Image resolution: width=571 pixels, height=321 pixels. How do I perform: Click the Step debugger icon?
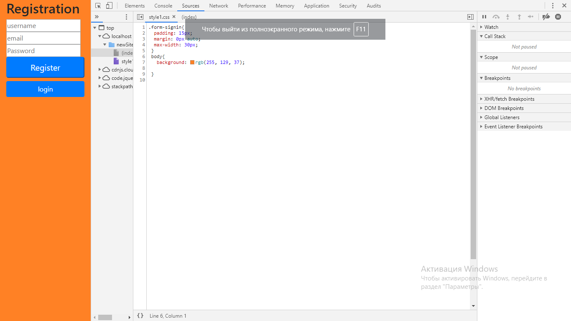(531, 17)
